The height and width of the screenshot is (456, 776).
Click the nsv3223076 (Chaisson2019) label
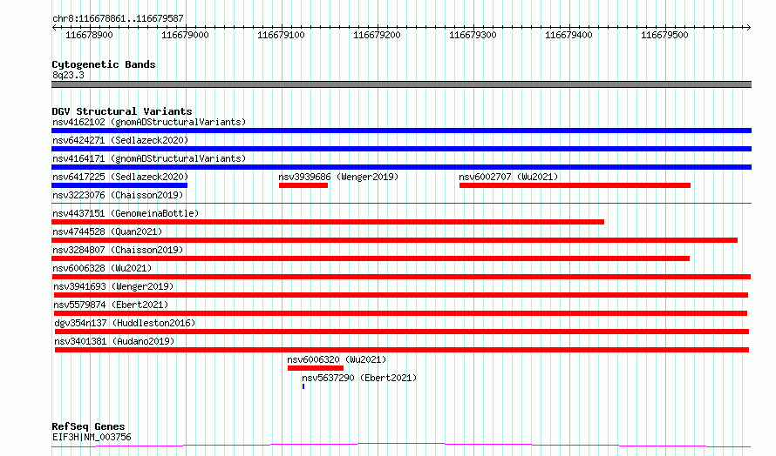(x=118, y=195)
